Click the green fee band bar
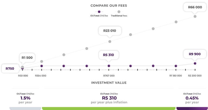The height and width of the screenshot is (110, 208). 109,109
